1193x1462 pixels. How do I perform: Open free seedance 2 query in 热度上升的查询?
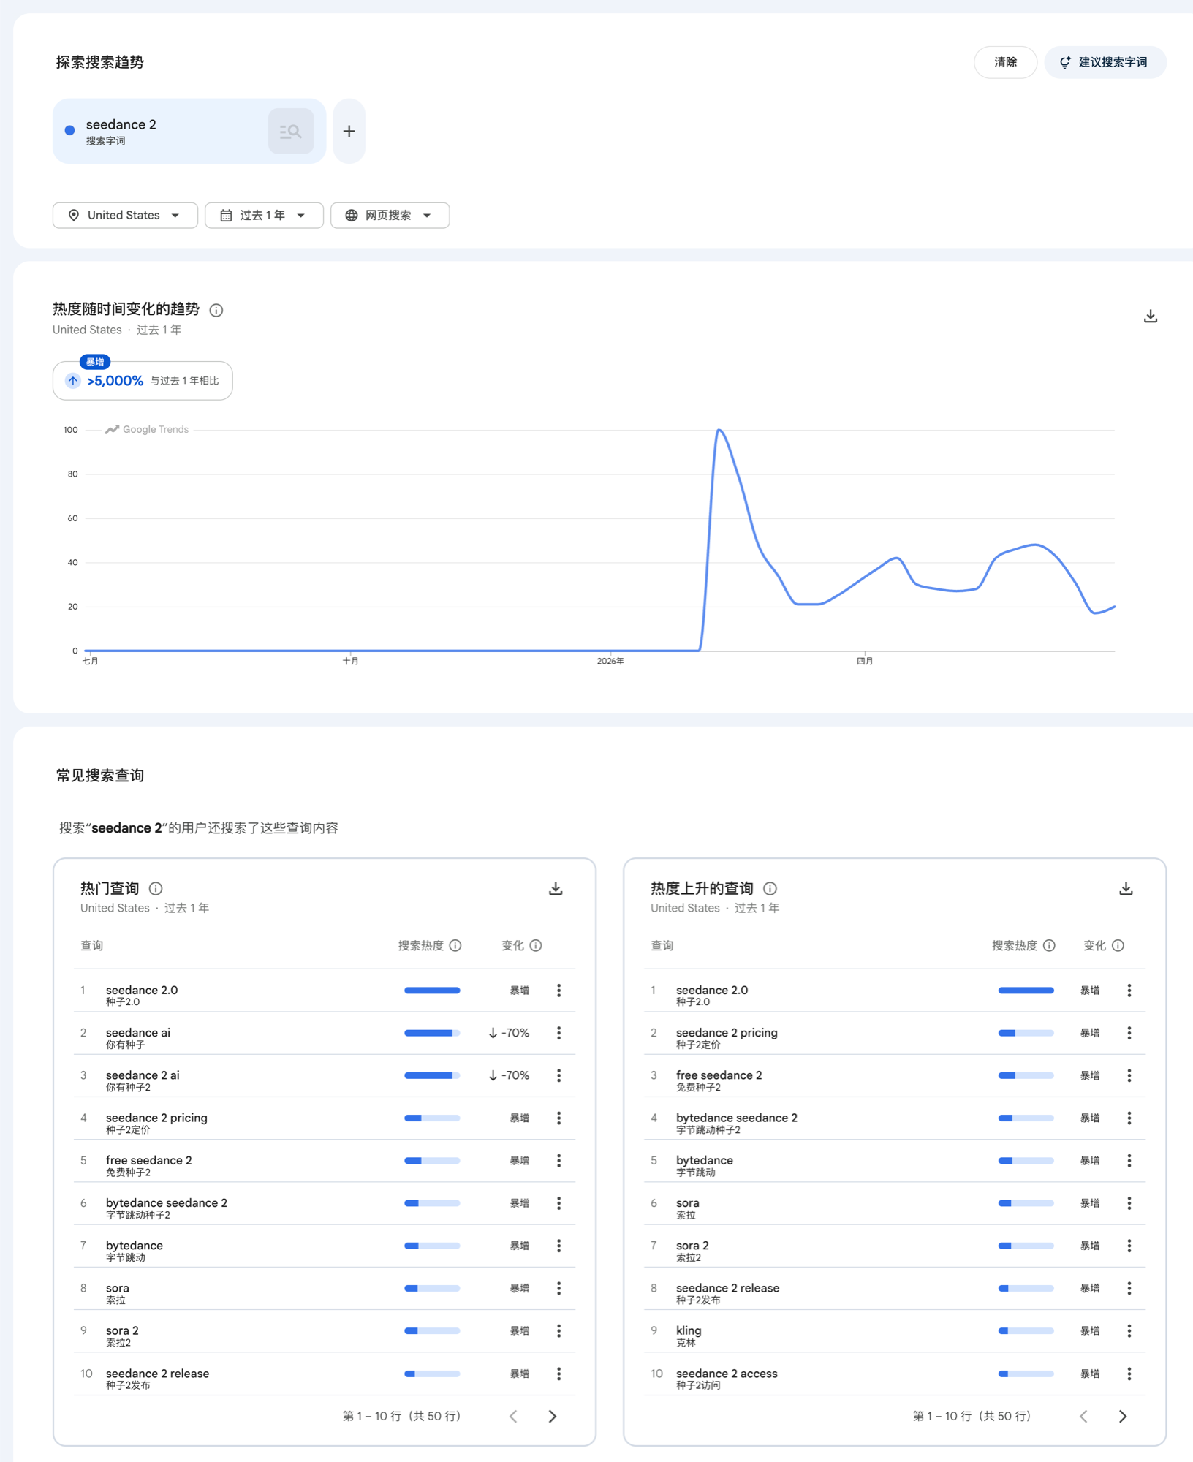(719, 1075)
